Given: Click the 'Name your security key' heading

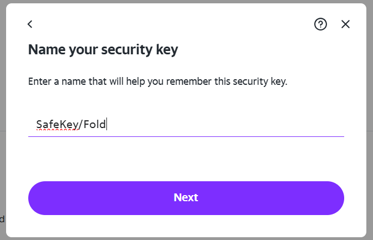Looking at the screenshot, I should click(103, 50).
